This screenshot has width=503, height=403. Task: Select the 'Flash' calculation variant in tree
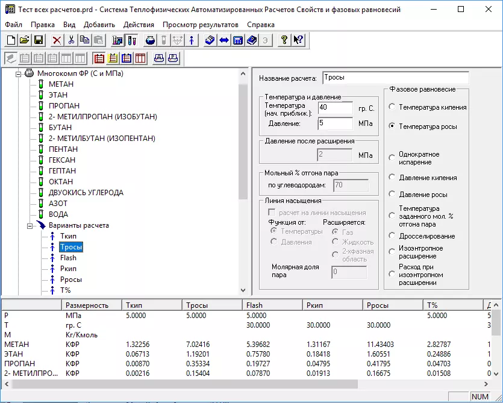tap(68, 258)
